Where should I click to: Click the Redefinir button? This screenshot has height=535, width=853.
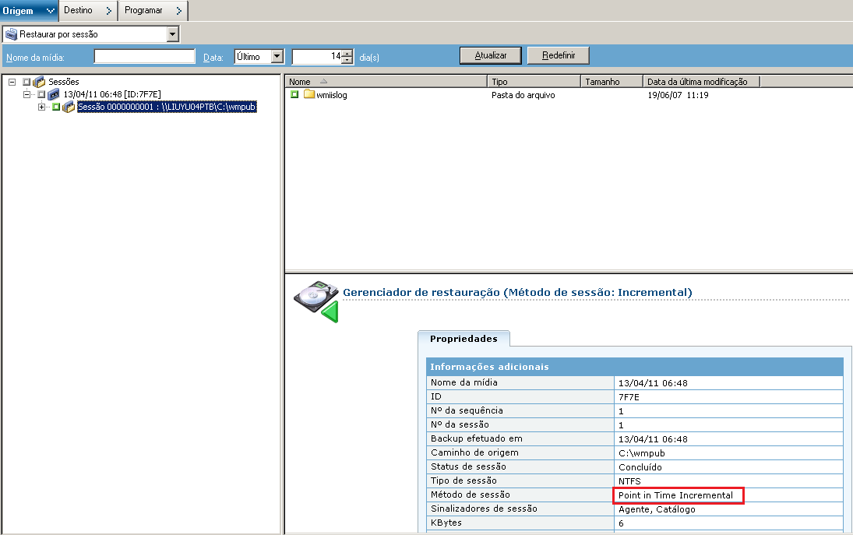click(558, 55)
